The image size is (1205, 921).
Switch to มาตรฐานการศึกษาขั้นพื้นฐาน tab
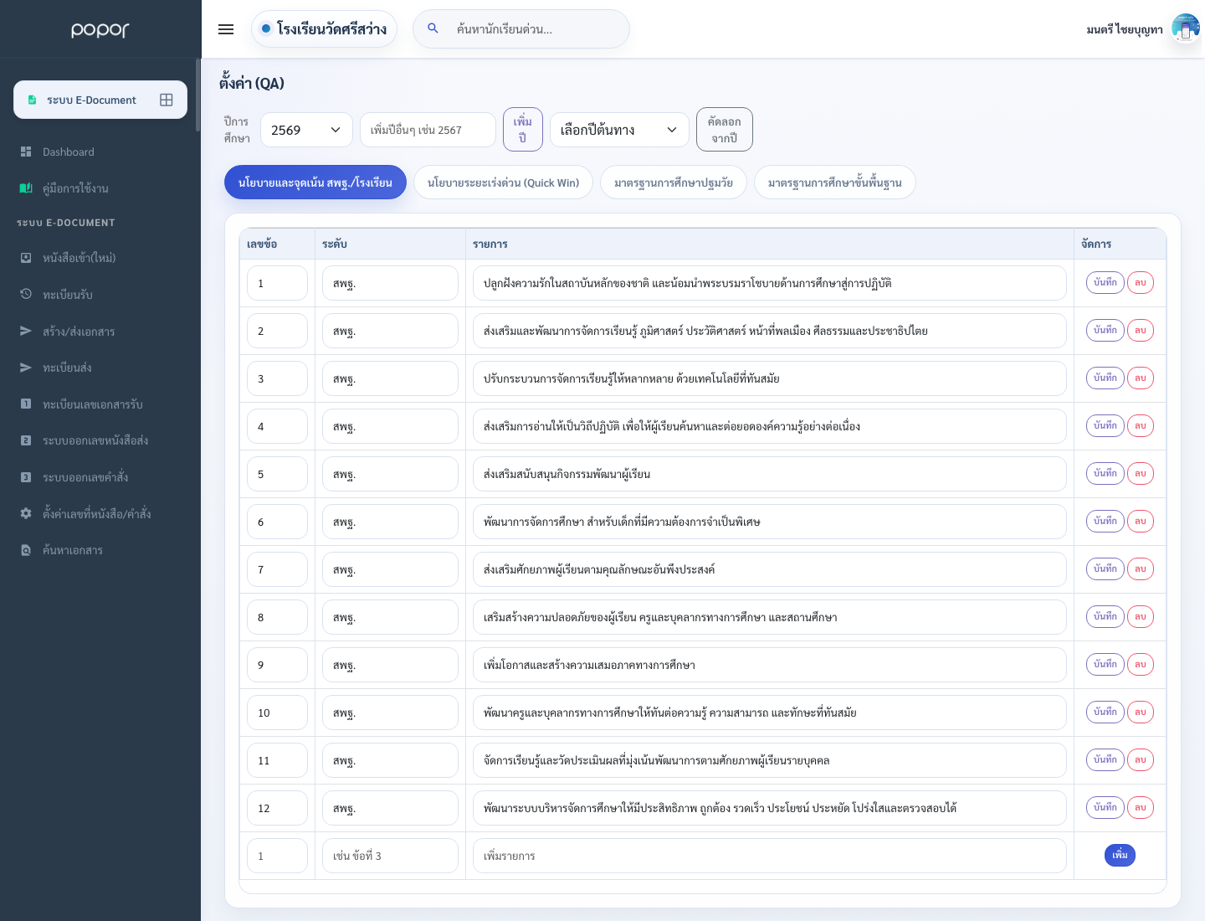[835, 183]
